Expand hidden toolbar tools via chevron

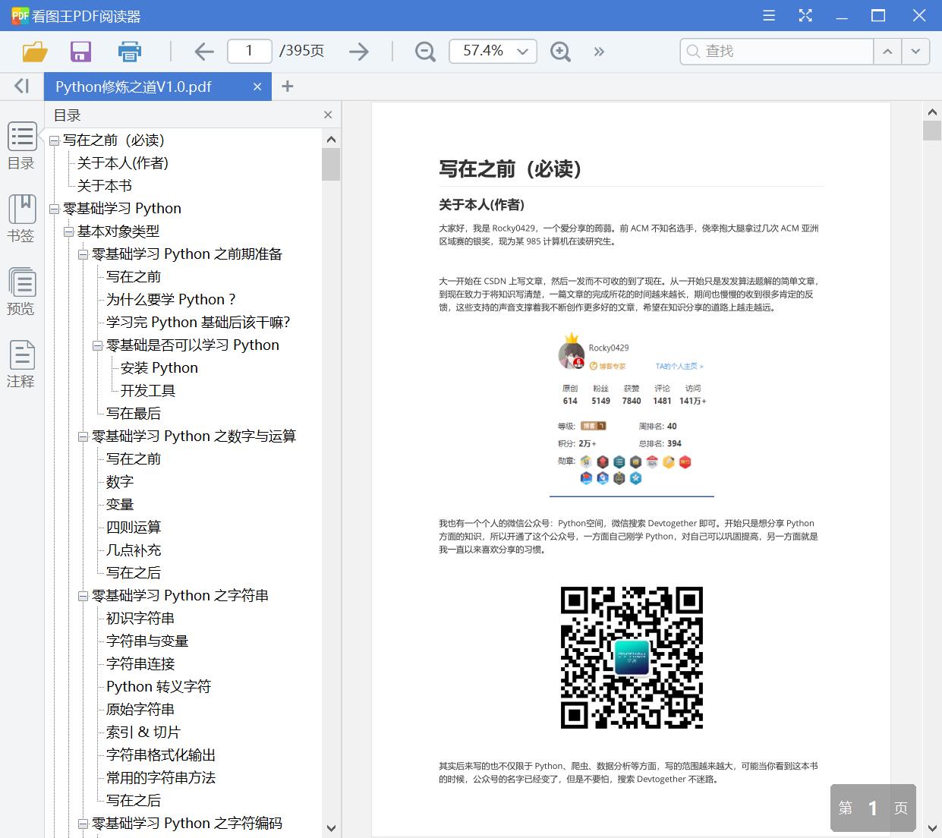tap(599, 52)
